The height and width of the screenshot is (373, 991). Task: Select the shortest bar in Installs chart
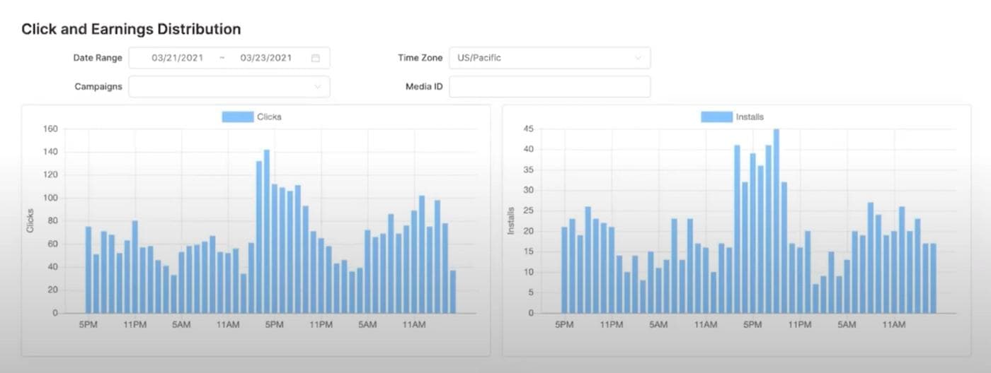click(x=815, y=299)
